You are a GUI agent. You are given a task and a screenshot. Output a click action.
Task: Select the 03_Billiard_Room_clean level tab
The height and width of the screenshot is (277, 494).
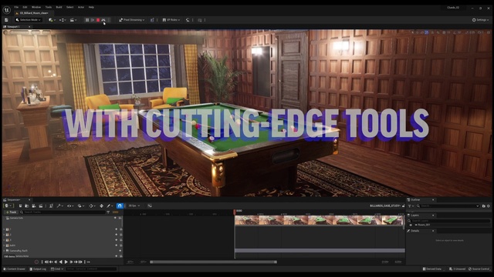click(33, 13)
